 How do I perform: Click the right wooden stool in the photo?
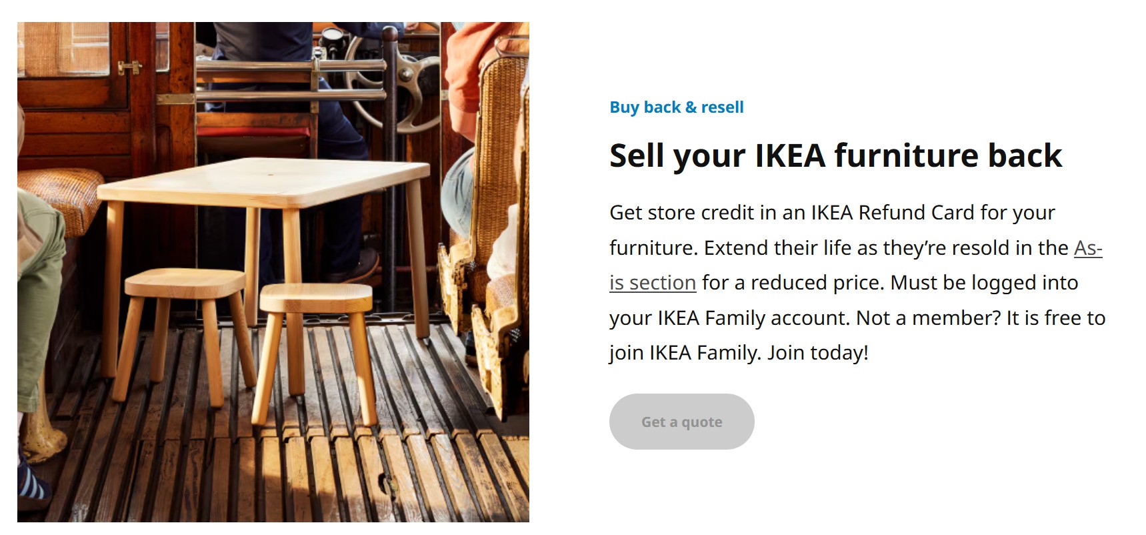(x=315, y=299)
